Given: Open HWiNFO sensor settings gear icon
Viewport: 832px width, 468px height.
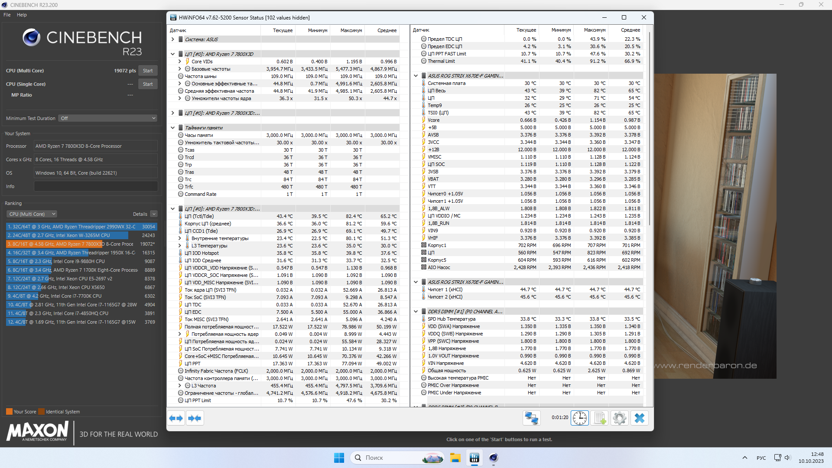Looking at the screenshot, I should pyautogui.click(x=620, y=418).
